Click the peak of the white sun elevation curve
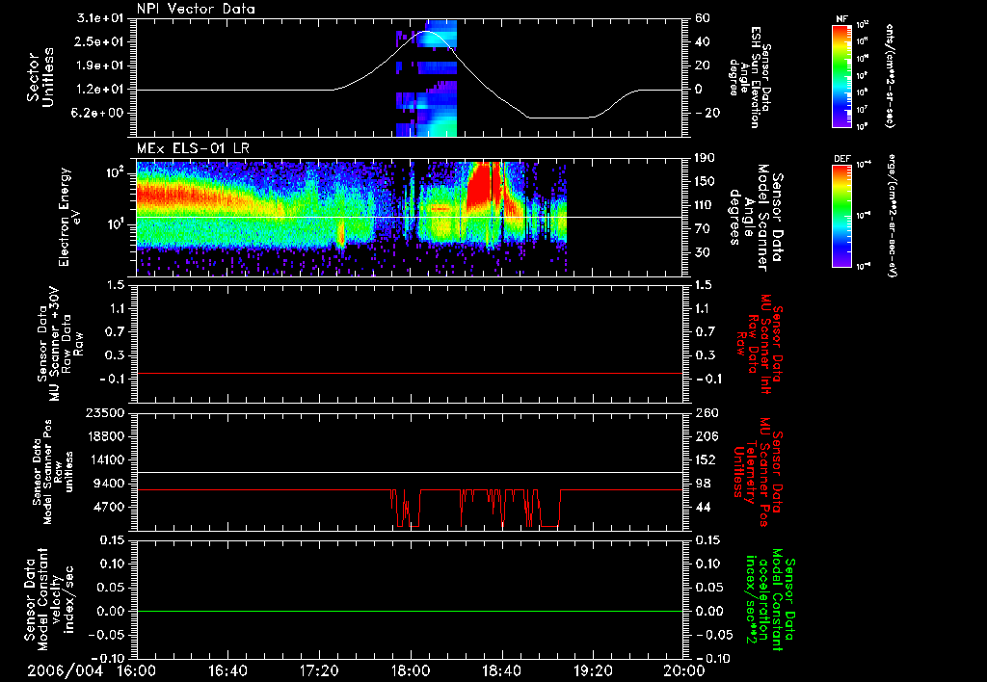Viewport: 987px width, 682px height. pos(425,33)
